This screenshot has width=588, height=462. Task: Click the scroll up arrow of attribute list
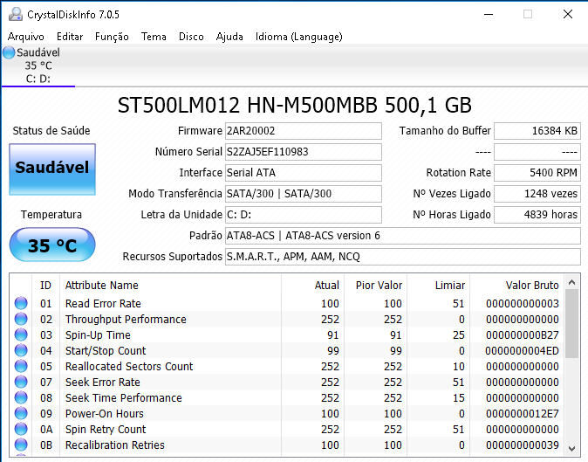pos(572,282)
